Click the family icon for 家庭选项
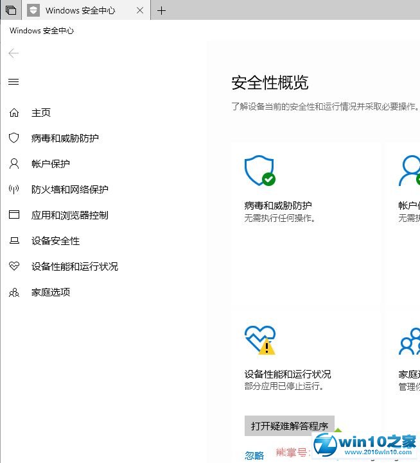420x463 pixels. 14,292
